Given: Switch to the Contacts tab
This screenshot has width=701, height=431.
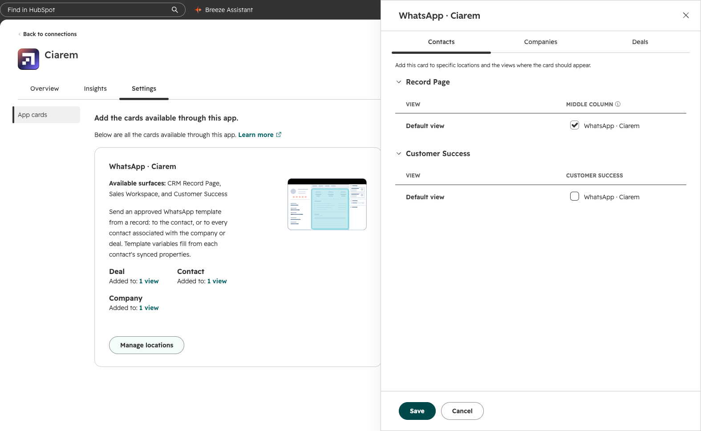Looking at the screenshot, I should tap(441, 42).
